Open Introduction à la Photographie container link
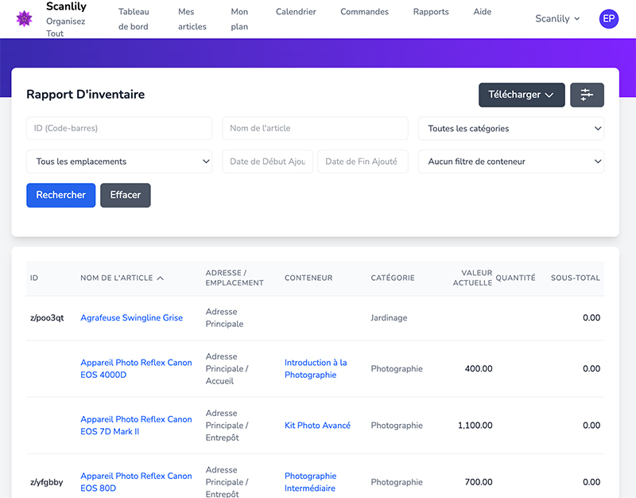This screenshot has width=636, height=498. (x=316, y=368)
